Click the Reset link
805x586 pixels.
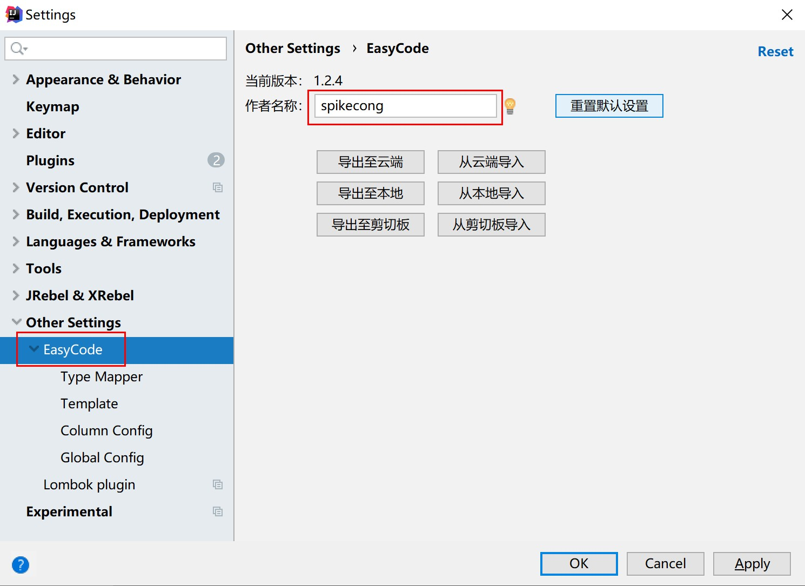(x=775, y=52)
